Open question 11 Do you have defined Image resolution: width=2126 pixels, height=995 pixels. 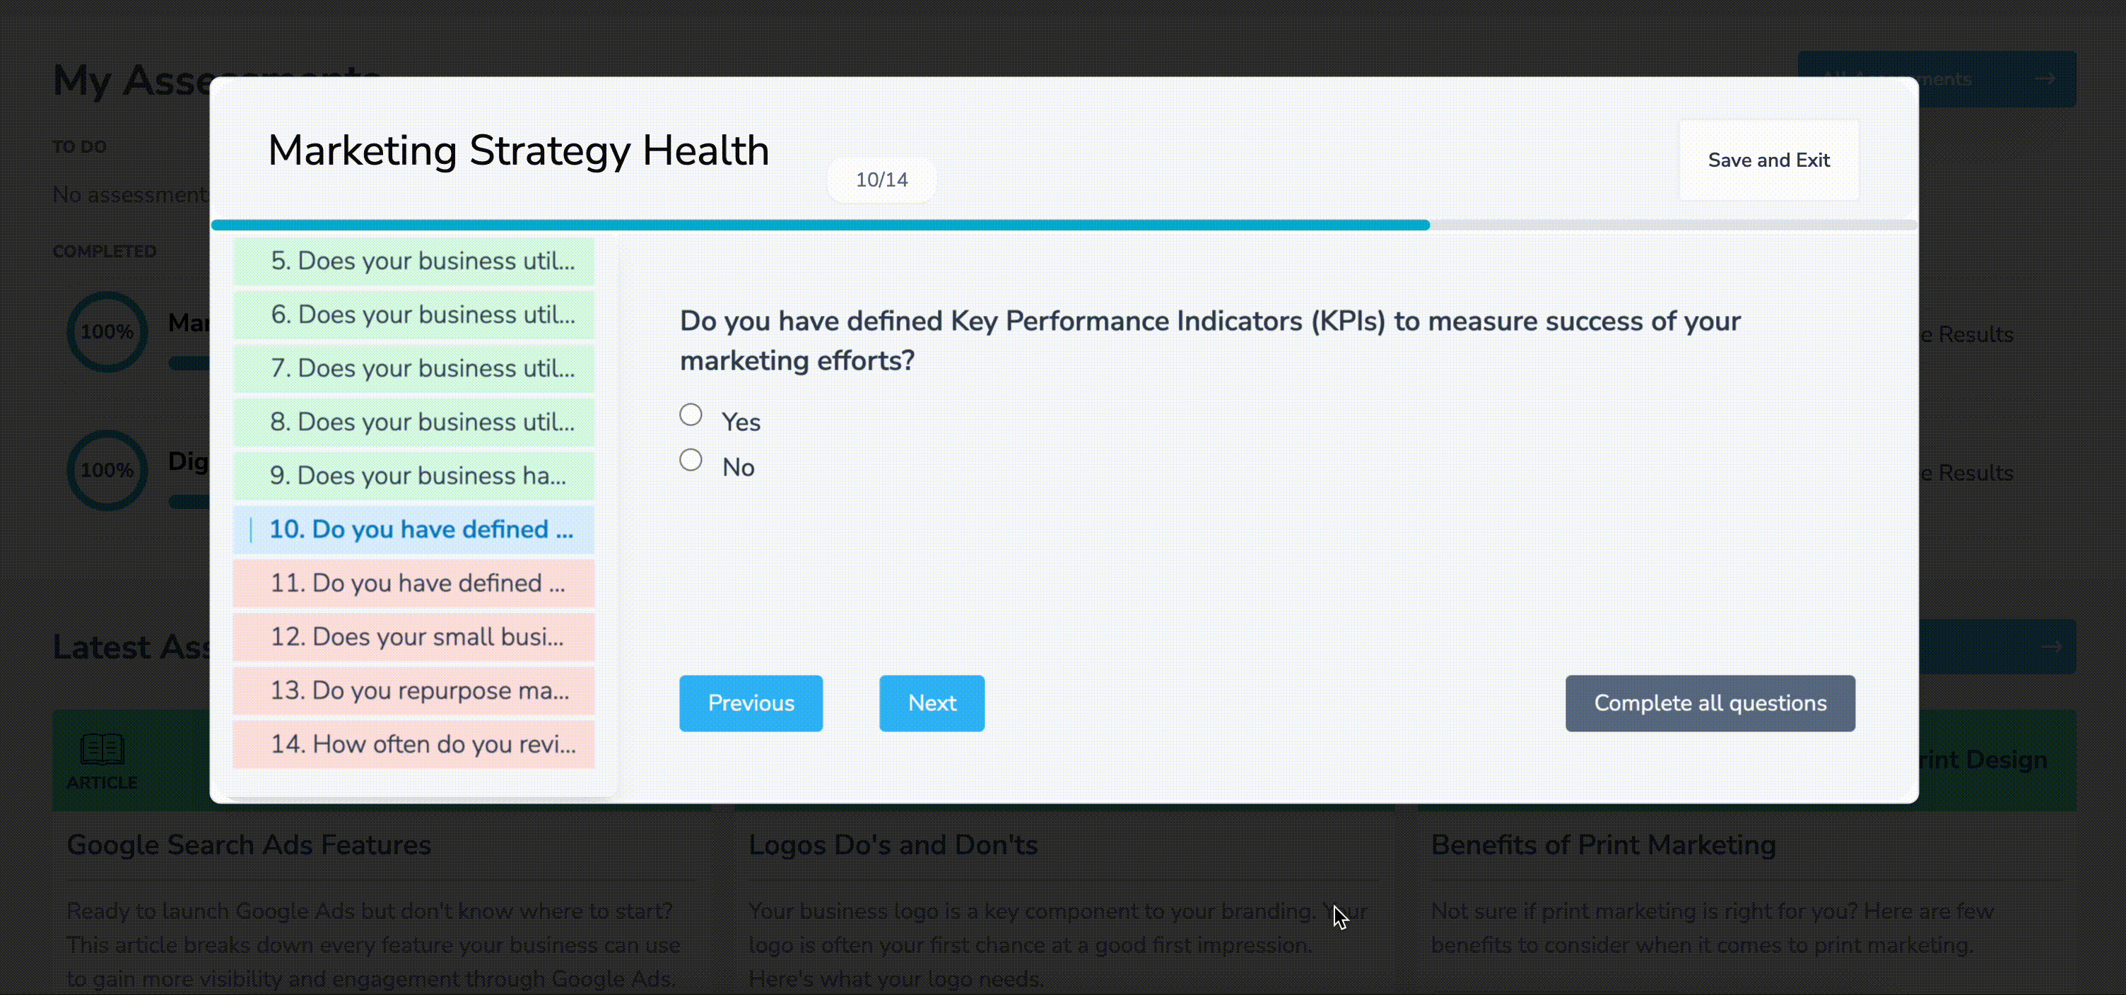coord(413,582)
